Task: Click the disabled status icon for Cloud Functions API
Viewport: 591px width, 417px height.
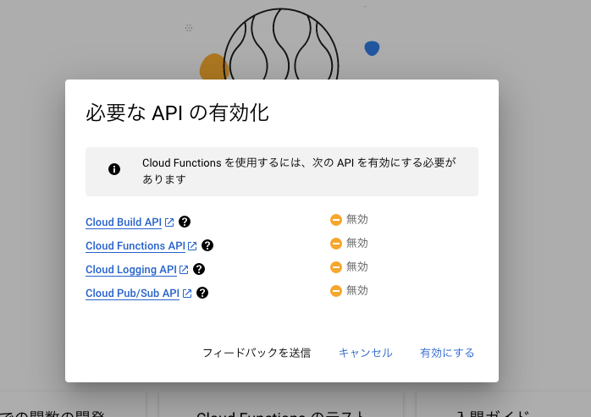Action: (336, 244)
